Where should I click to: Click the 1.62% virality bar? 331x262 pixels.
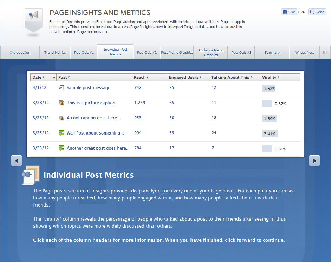[x=269, y=89]
